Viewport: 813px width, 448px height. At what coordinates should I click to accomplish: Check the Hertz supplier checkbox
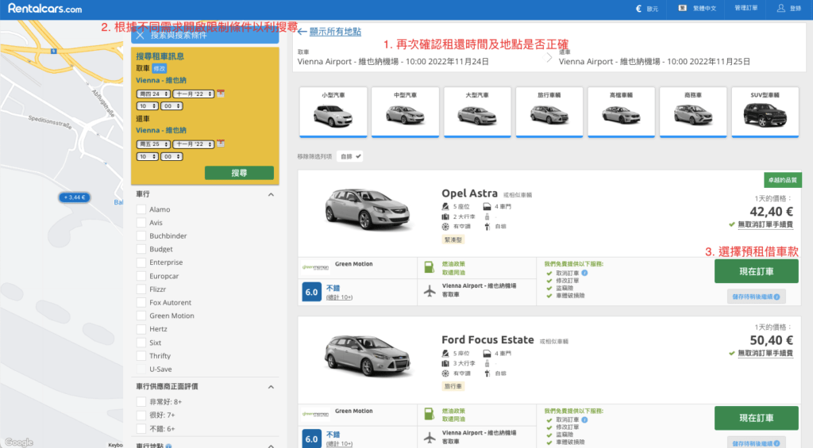pos(141,329)
